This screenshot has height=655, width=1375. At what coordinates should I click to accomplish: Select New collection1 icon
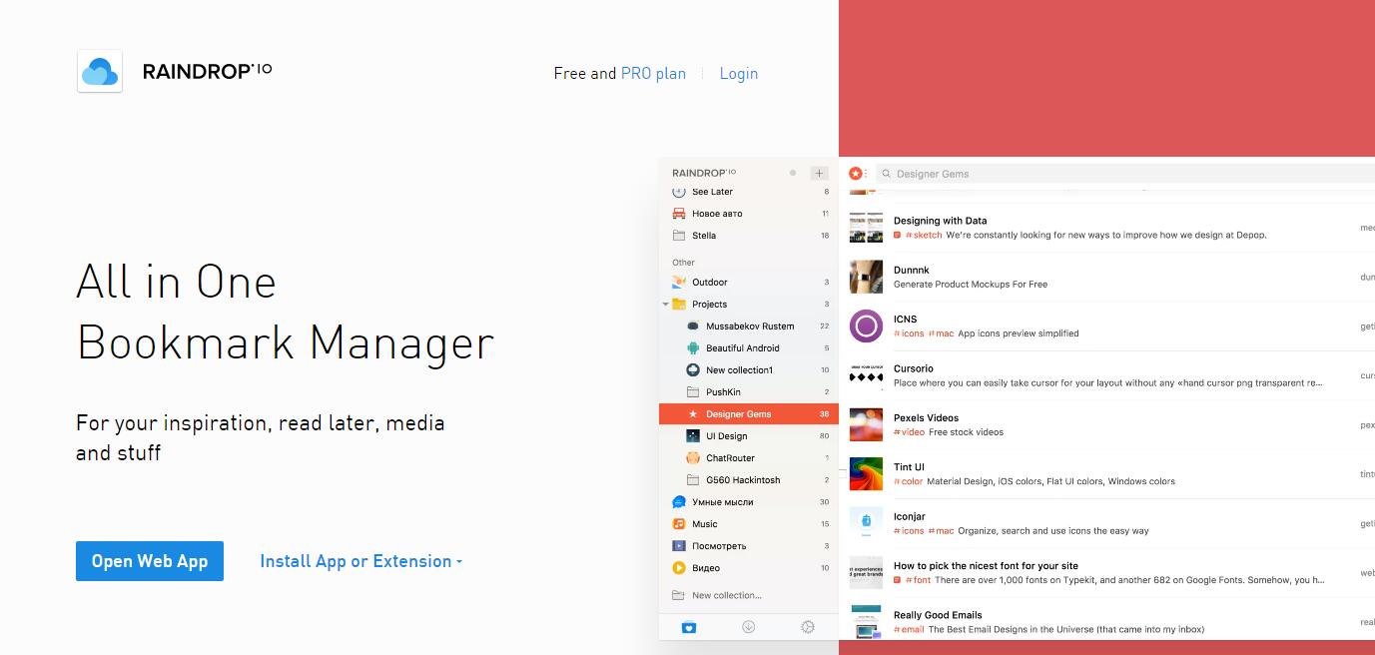(693, 370)
